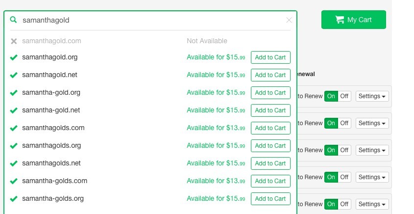Select the samanthagolds.com domain name
414x214 pixels.
pos(53,128)
